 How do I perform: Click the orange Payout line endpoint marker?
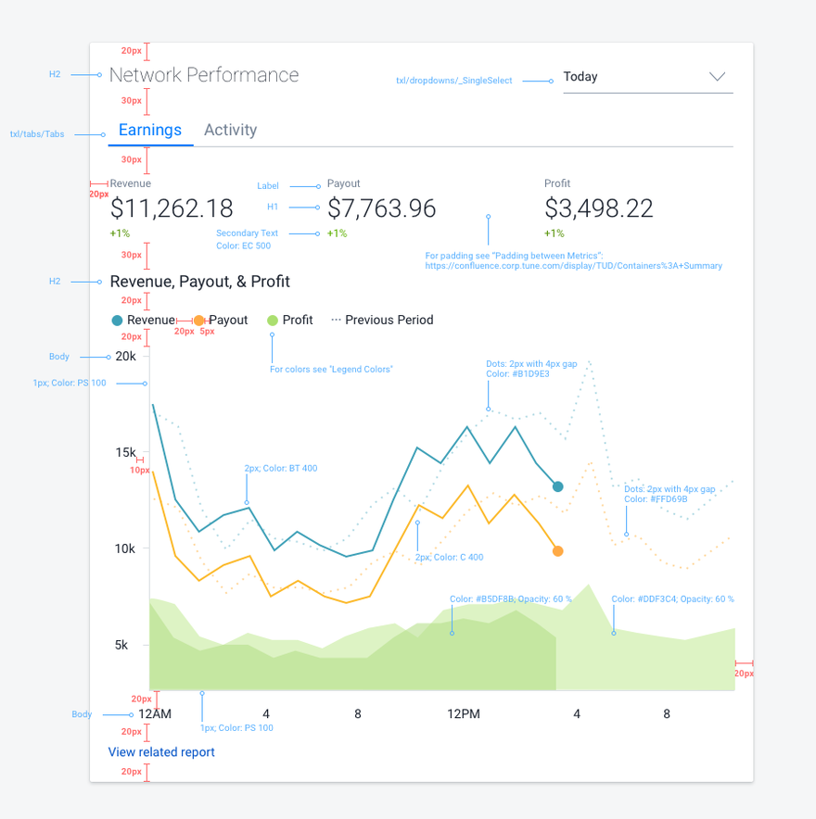pyautogui.click(x=557, y=551)
